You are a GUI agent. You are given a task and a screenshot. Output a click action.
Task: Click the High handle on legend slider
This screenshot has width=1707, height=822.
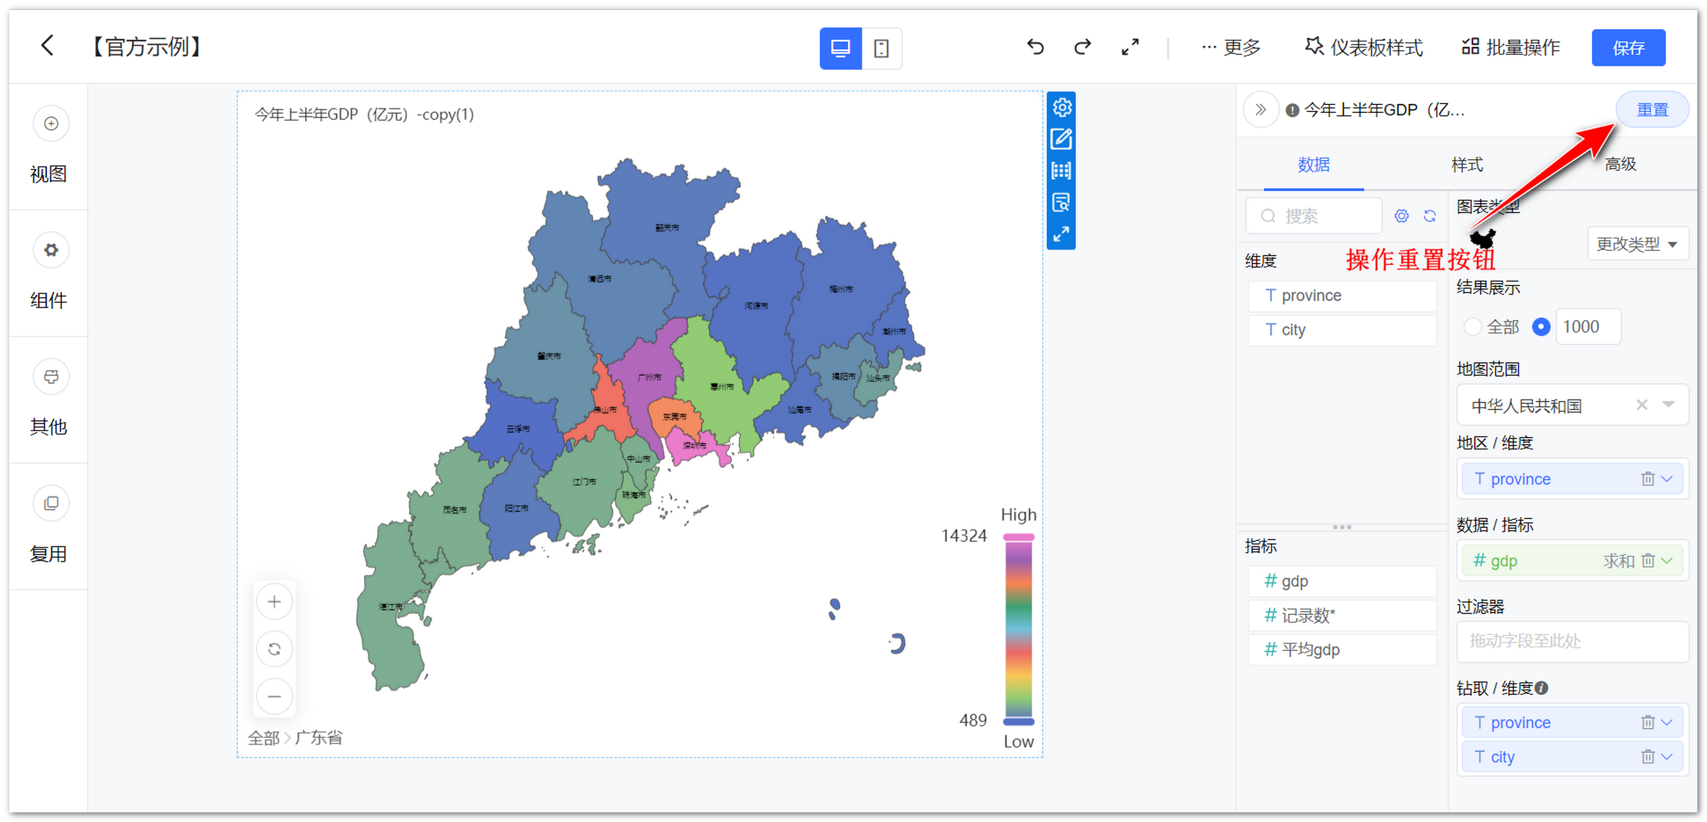tap(1018, 537)
